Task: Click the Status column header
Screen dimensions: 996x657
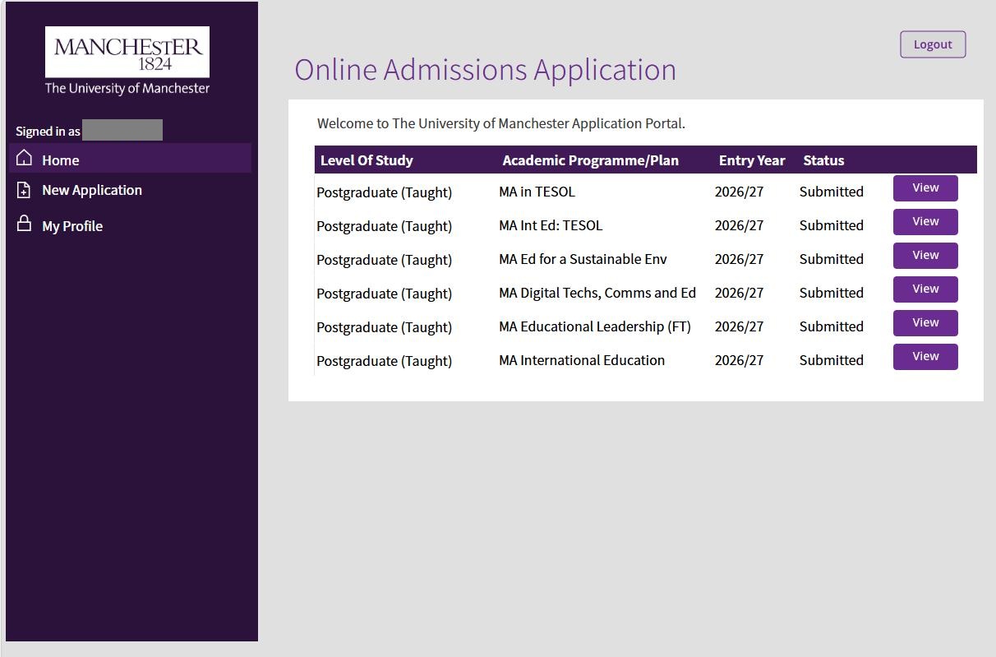Action: tap(823, 160)
